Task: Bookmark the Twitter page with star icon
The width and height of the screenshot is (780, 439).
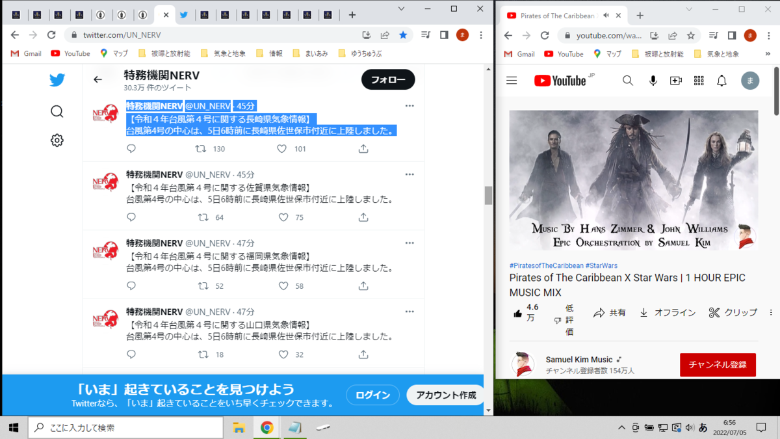Action: coord(403,35)
